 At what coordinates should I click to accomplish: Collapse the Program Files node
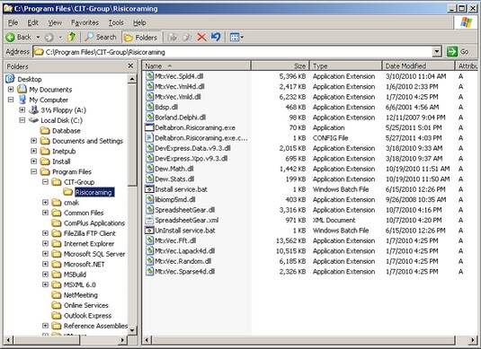34,171
